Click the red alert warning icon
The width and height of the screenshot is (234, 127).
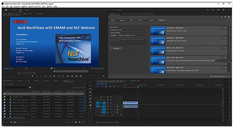tap(213, 10)
